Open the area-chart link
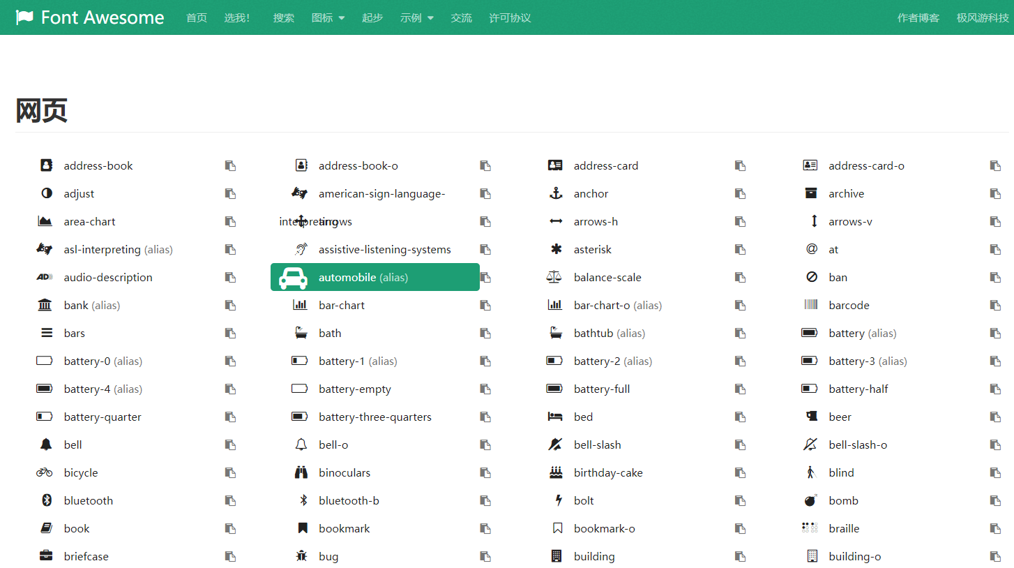The width and height of the screenshot is (1014, 568). 90,221
